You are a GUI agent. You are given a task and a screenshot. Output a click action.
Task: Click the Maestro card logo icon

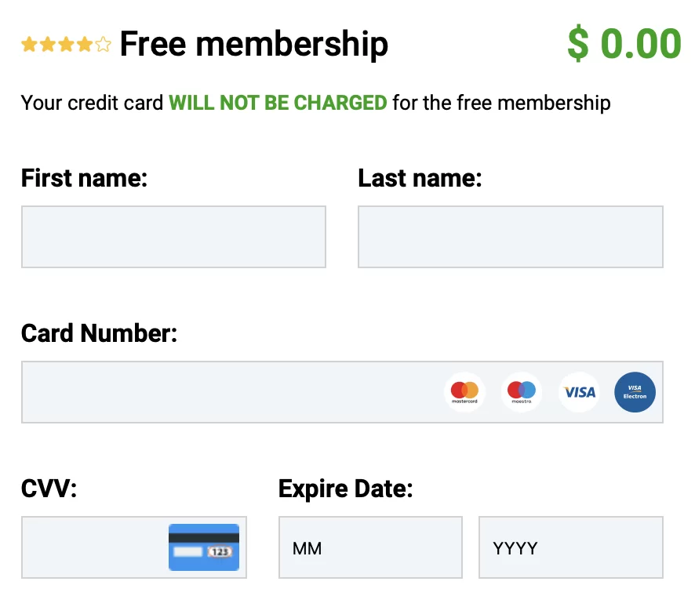coord(521,392)
